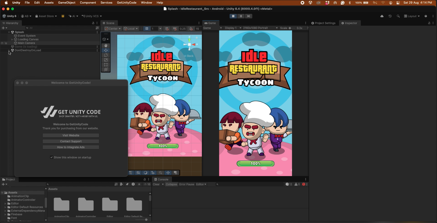Image resolution: width=437 pixels, height=223 pixels.
Task: Open the Local handle rotation dropdown
Action: click(131, 29)
